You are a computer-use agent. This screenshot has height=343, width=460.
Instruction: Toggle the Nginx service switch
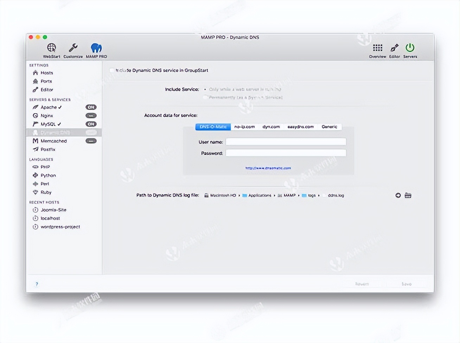pos(91,116)
